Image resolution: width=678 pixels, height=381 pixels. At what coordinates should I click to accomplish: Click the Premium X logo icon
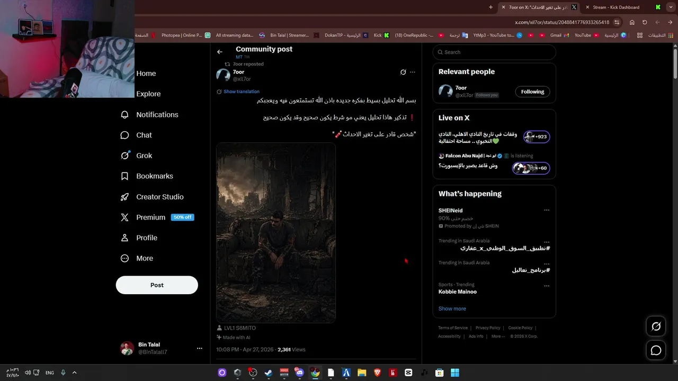[x=124, y=217]
